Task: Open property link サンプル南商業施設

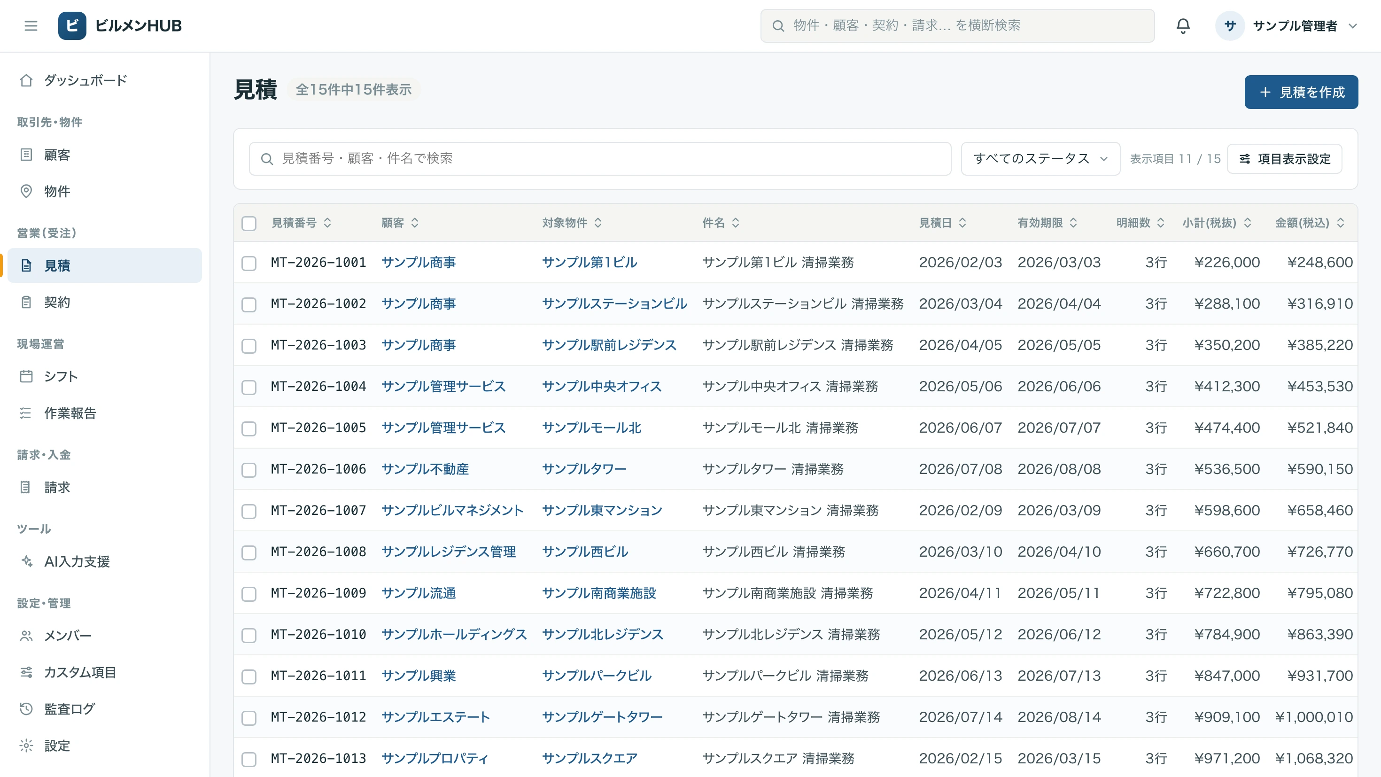Action: (x=599, y=593)
